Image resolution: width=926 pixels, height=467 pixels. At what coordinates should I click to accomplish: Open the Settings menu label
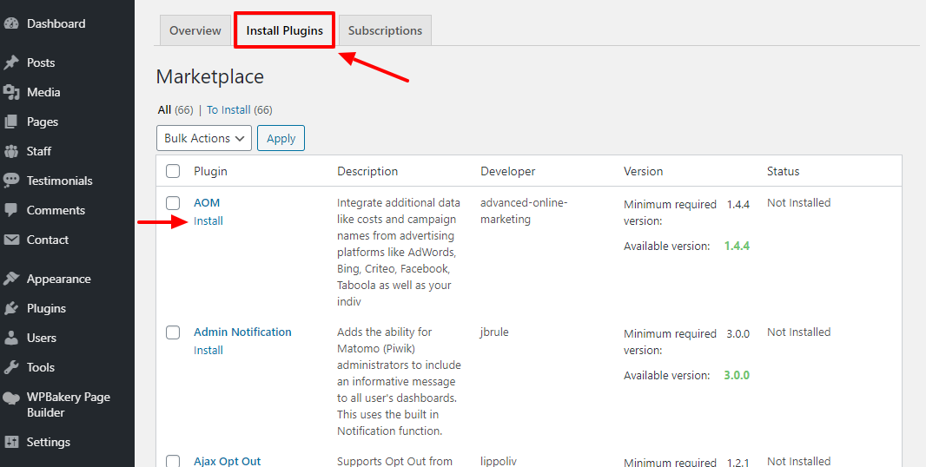pos(49,442)
